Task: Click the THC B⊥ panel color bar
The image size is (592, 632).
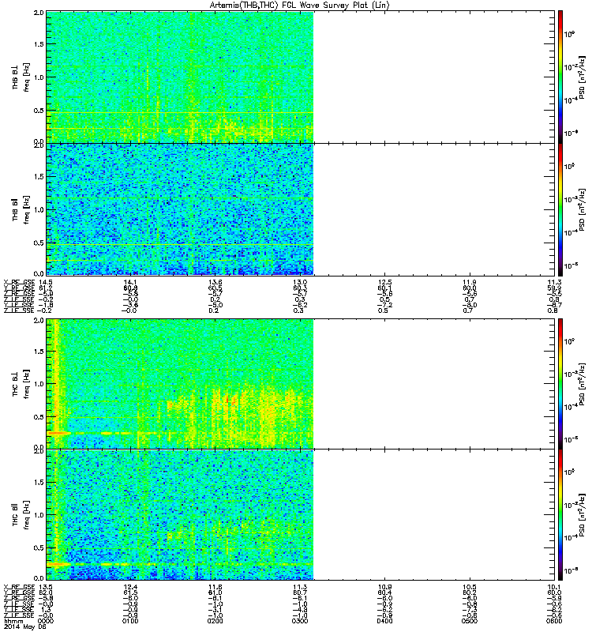Action: coord(560,384)
